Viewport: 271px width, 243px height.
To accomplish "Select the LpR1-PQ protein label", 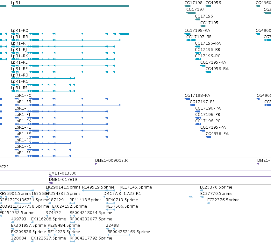I will click(23, 96).
